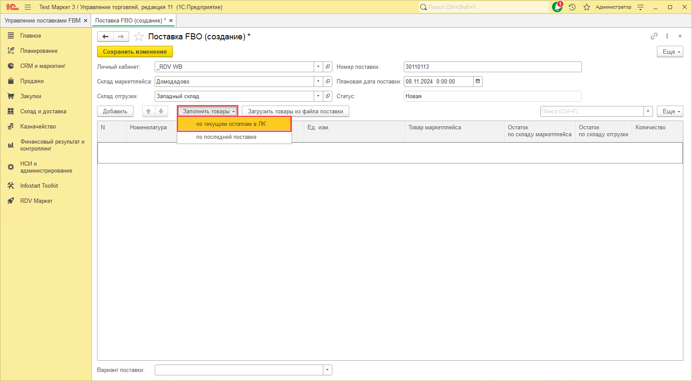Focus the Номер поставки field

(x=493, y=67)
